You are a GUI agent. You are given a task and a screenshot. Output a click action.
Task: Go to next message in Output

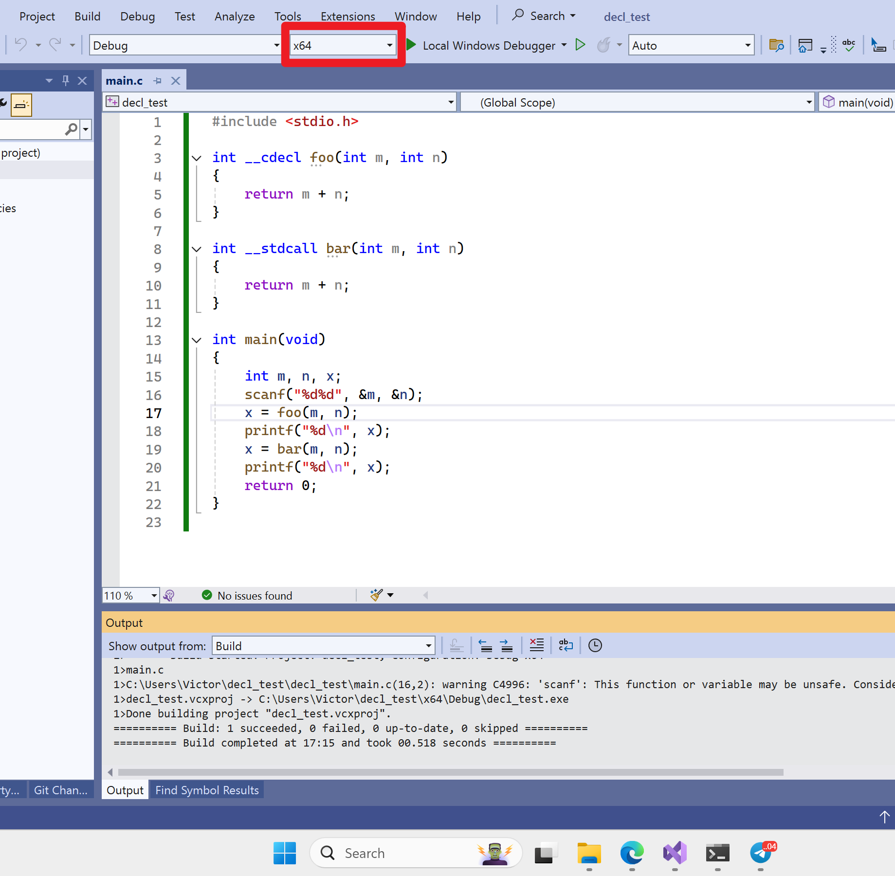[506, 645]
